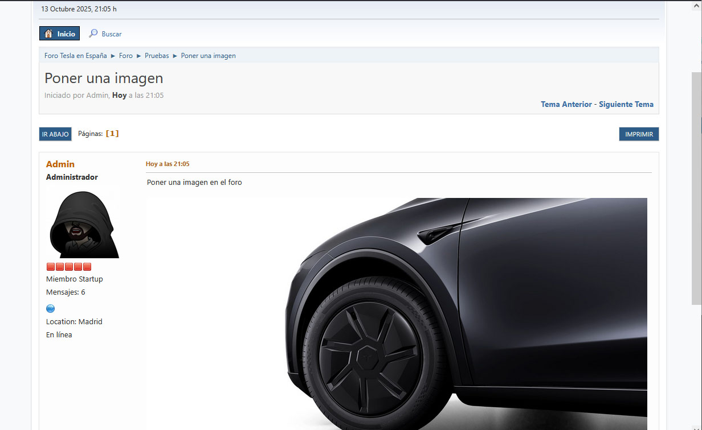Open the Foro Tesla en España breadcrumb
Image resolution: width=702 pixels, height=430 pixels.
point(75,56)
